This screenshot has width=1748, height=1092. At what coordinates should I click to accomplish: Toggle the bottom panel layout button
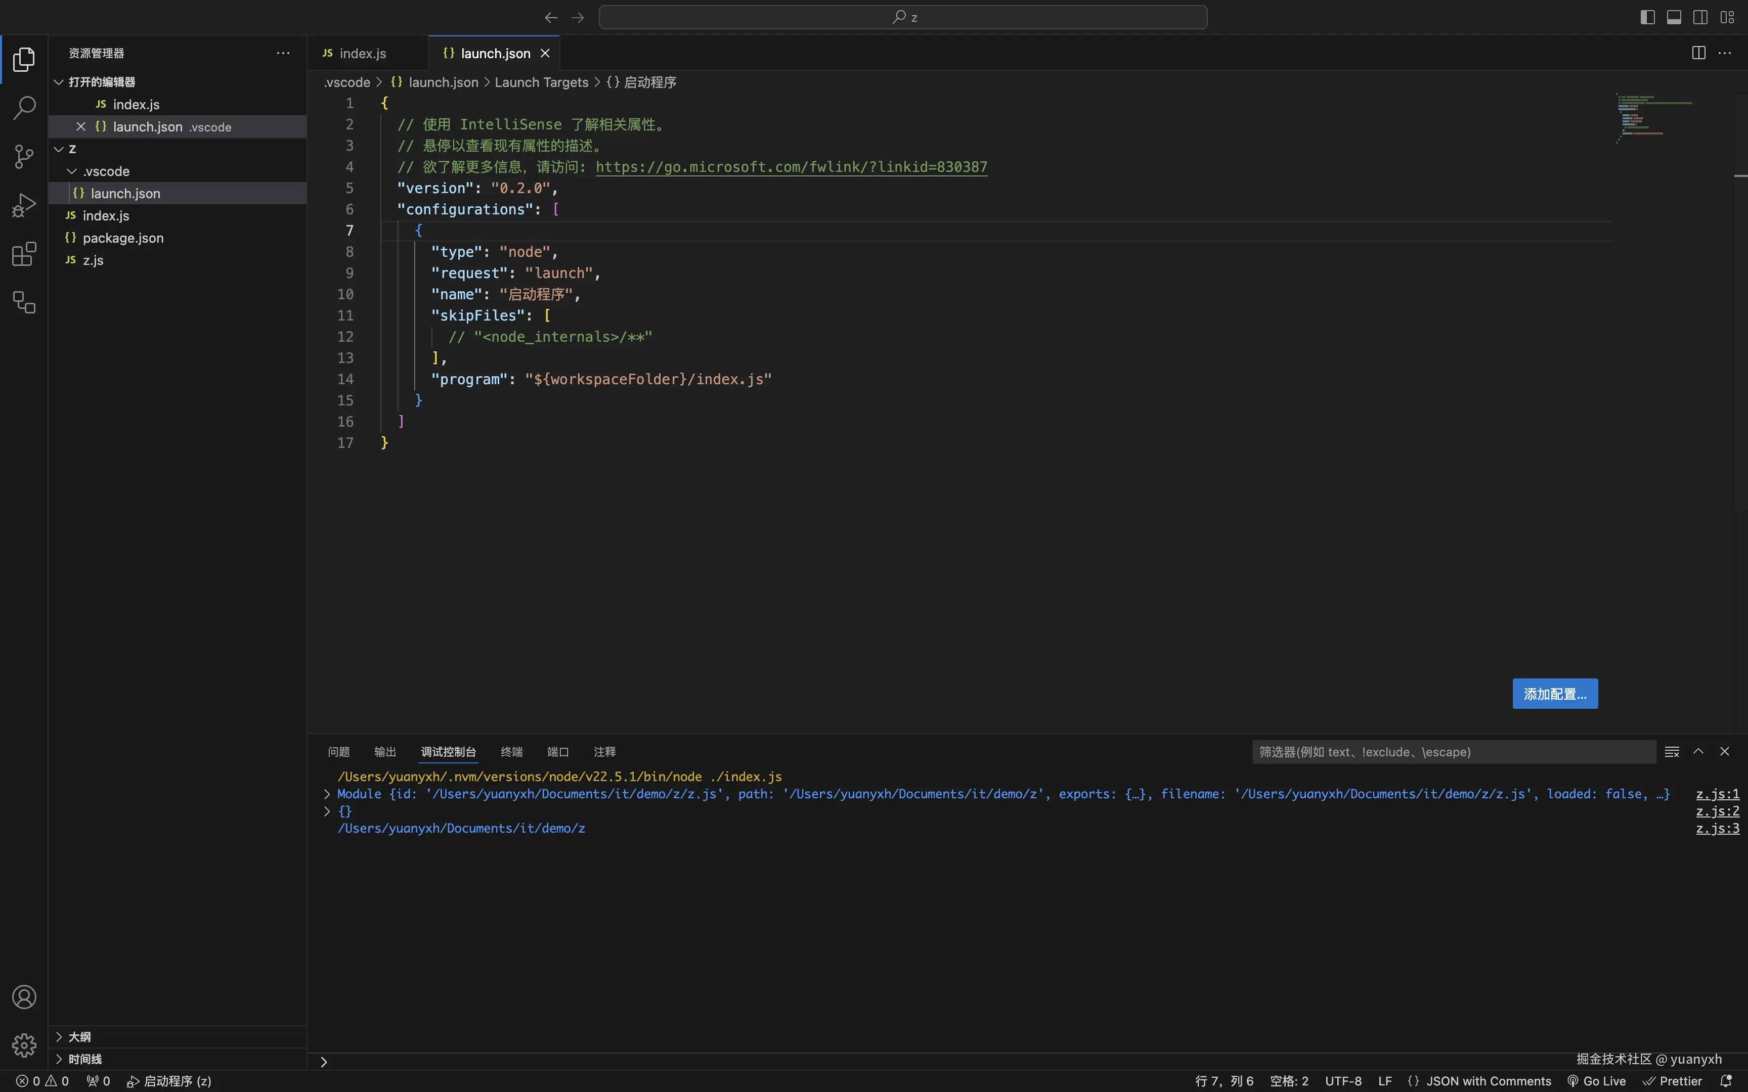[1674, 17]
